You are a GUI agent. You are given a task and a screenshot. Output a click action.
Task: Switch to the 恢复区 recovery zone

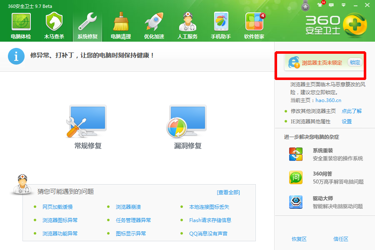[299, 239]
